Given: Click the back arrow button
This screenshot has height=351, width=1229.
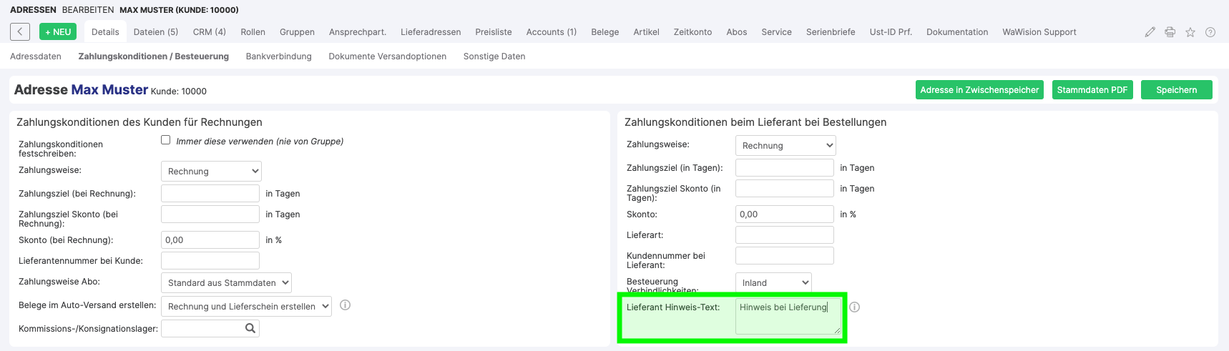Looking at the screenshot, I should pyautogui.click(x=20, y=32).
